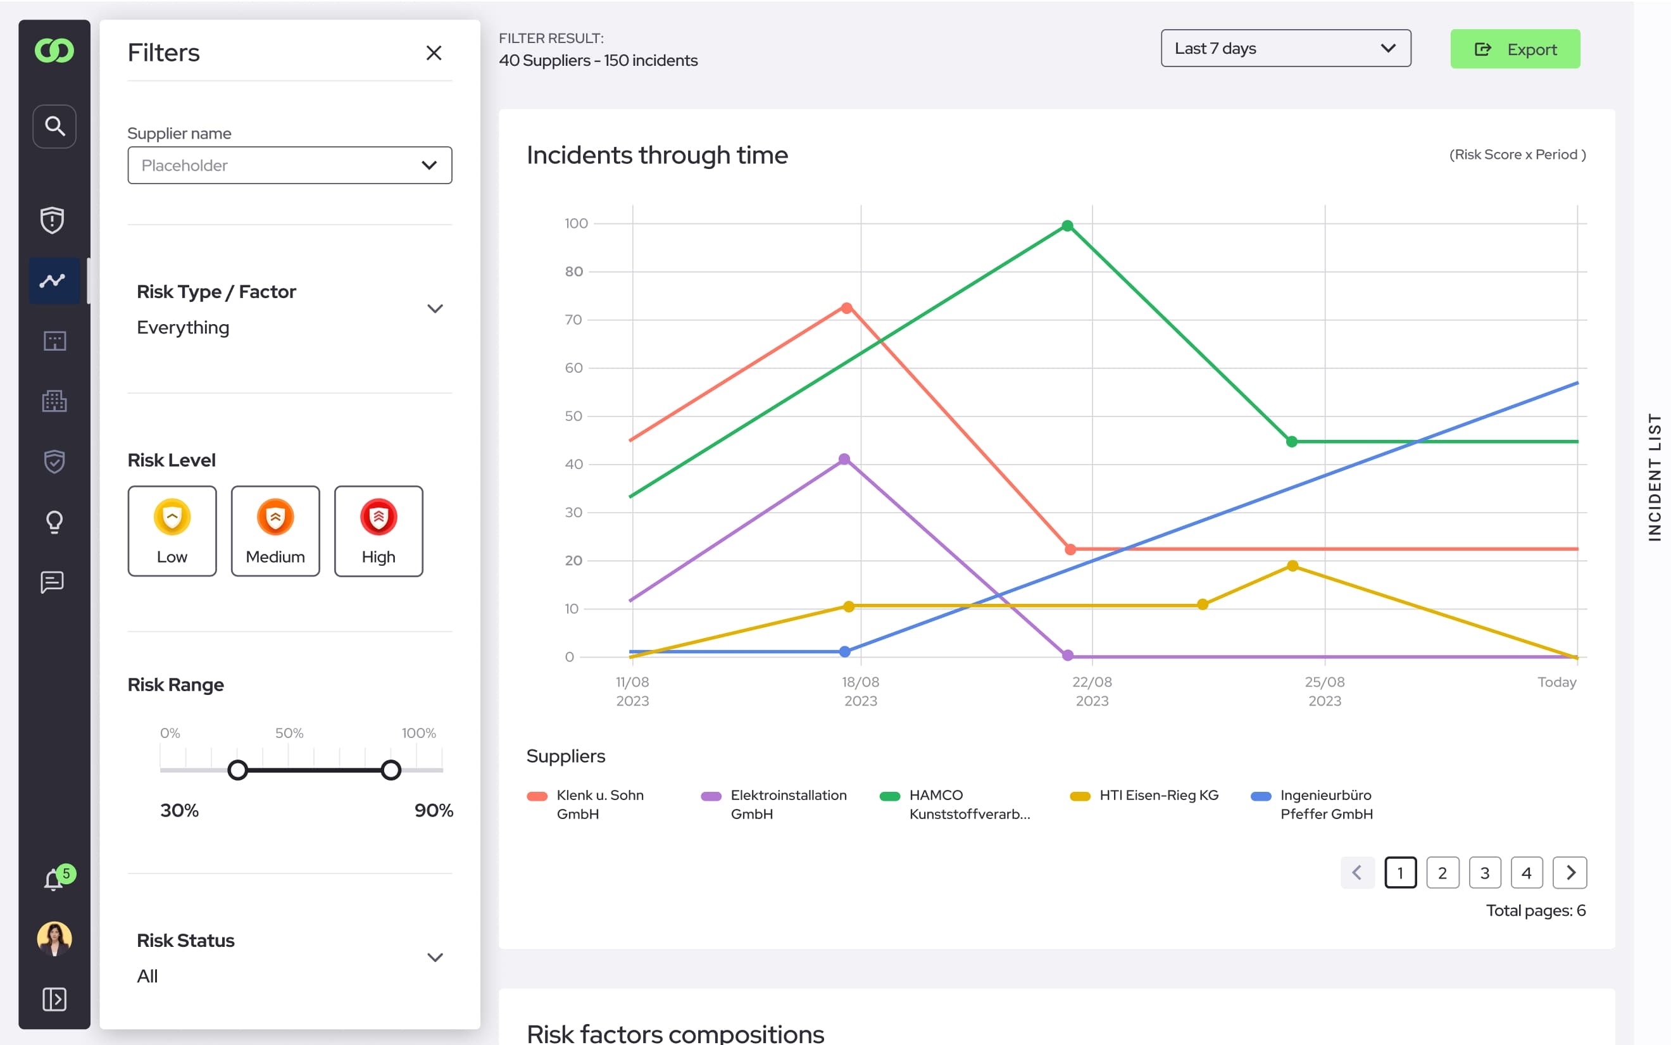This screenshot has width=1671, height=1045.
Task: Click the shield/security icon in sidebar
Action: 54,220
